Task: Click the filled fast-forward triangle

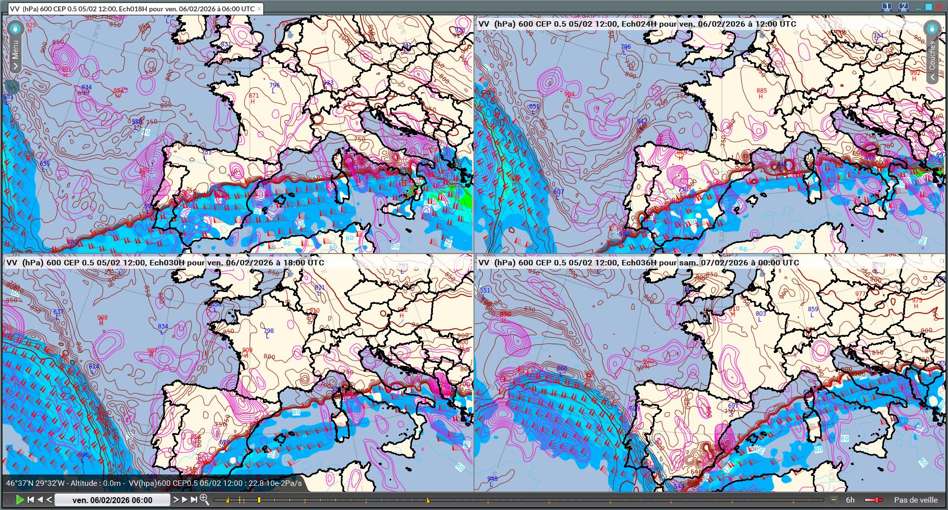Action: point(185,500)
